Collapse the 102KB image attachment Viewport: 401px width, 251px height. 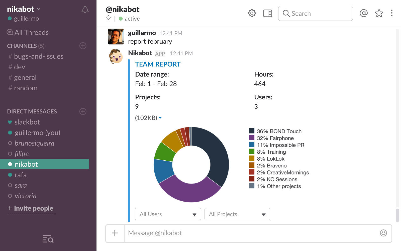(160, 118)
